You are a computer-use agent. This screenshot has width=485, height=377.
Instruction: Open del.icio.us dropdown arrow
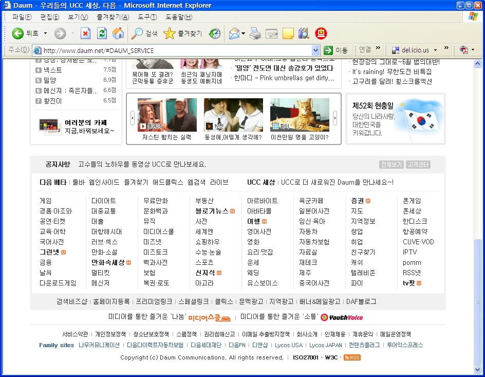coord(436,50)
